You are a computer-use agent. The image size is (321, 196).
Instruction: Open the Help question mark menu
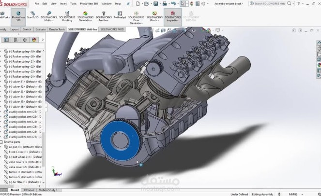coord(298,4)
